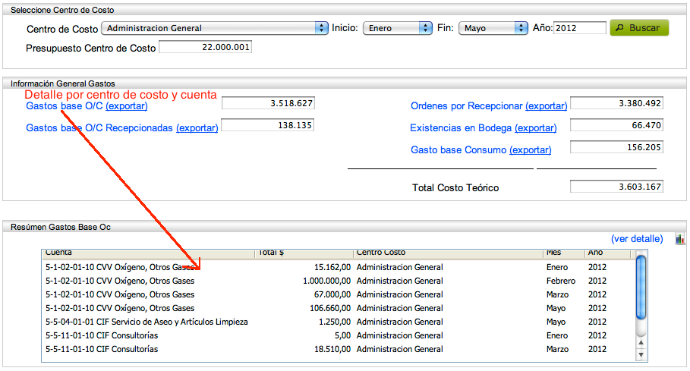
Task: Click the Total $ cell 1.250,00
Action: pos(335,322)
